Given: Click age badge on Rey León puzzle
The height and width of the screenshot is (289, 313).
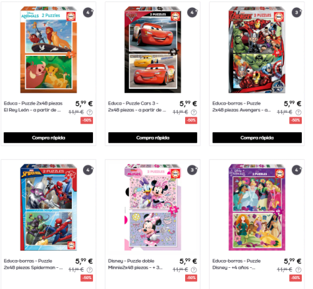Looking at the screenshot, I should pos(88,13).
